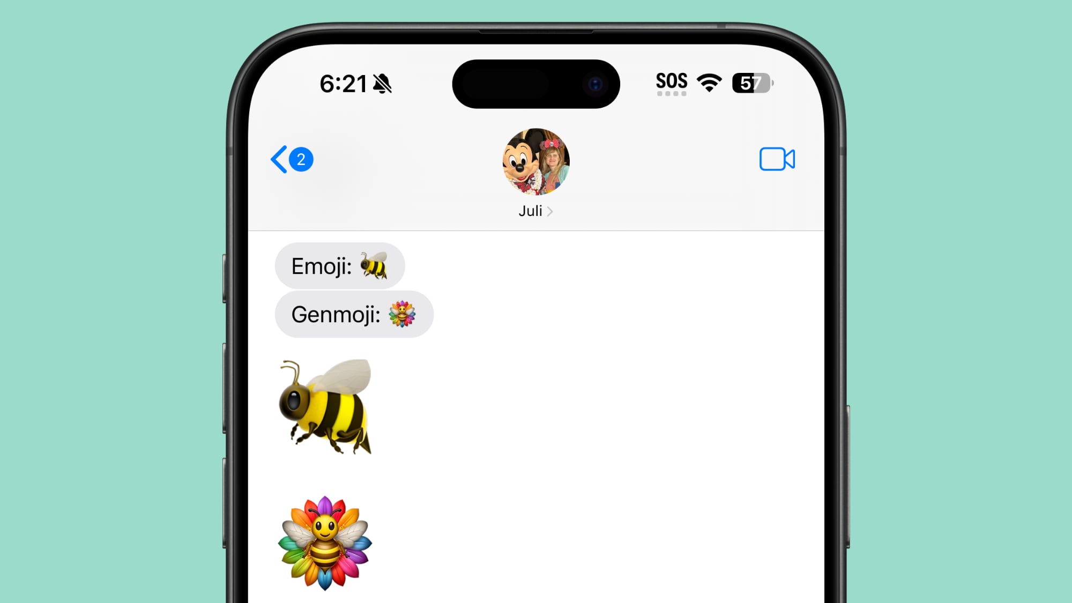Tap the colorful flower bee Genmoji

[324, 541]
